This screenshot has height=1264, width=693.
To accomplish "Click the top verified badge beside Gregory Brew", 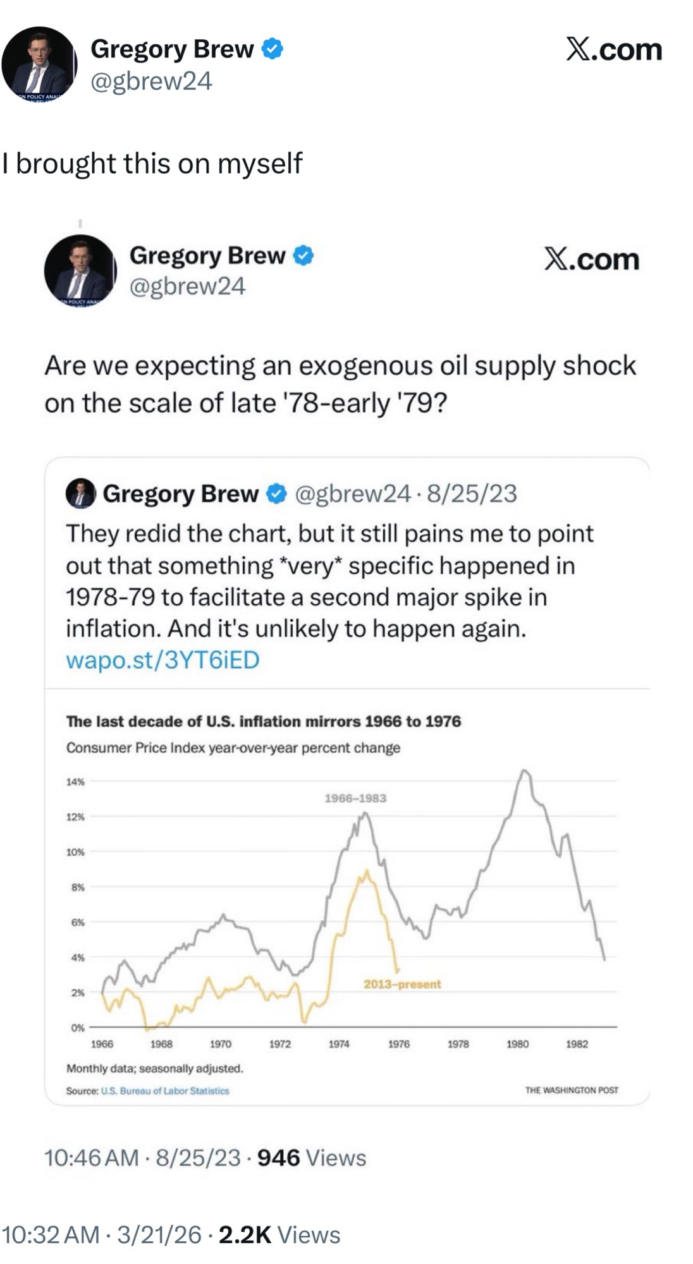I will tap(273, 49).
